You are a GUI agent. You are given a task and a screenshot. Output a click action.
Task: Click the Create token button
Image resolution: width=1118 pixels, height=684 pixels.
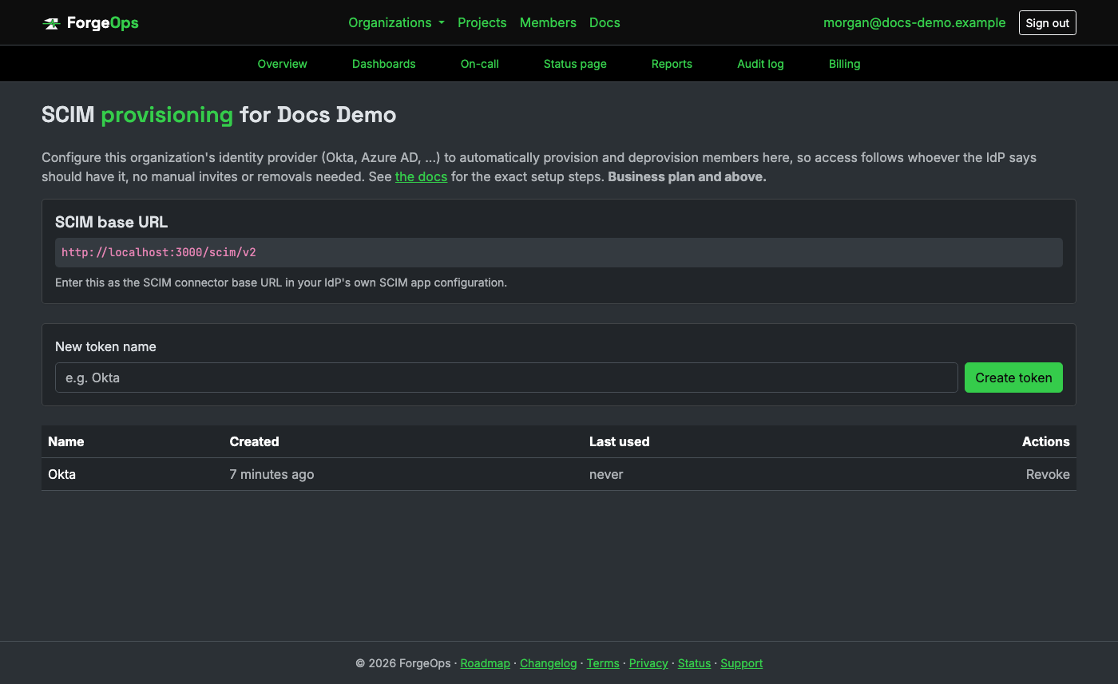(1013, 378)
